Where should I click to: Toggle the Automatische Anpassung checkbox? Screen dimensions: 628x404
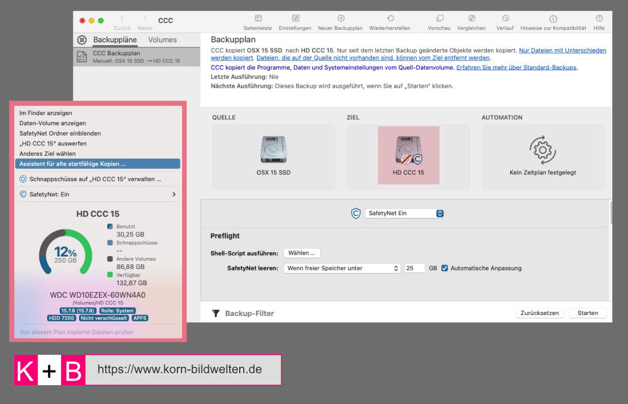445,268
